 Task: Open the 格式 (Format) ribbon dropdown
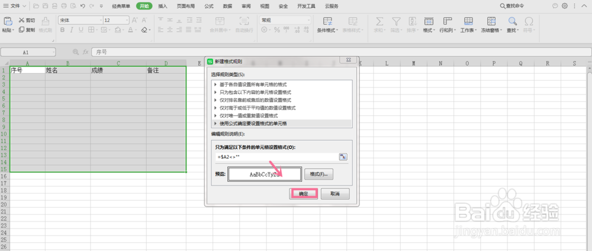pyautogui.click(x=429, y=25)
